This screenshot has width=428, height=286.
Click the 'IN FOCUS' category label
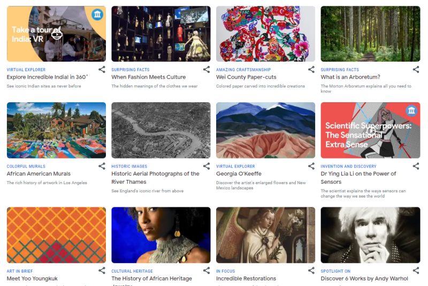225,271
